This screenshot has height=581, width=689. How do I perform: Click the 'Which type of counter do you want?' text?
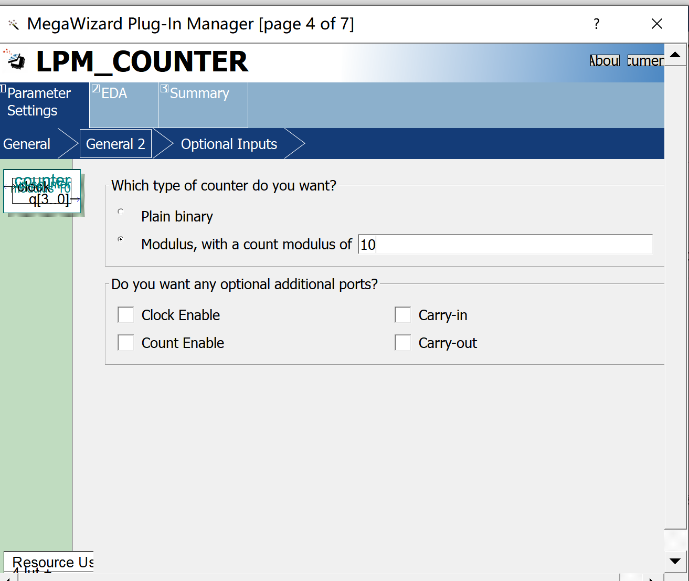[x=224, y=186]
